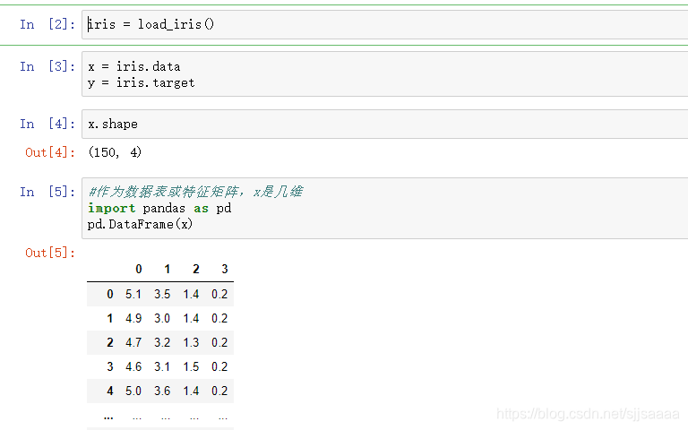Click the 'y = iris.target' code line

141,83
